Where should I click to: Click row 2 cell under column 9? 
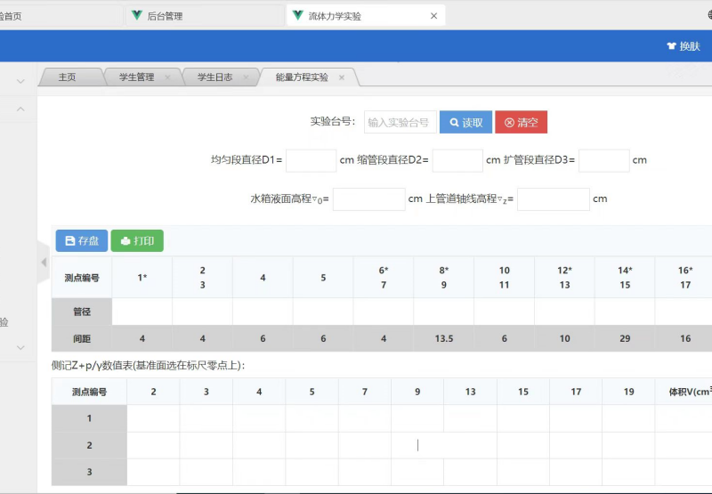[417, 445]
